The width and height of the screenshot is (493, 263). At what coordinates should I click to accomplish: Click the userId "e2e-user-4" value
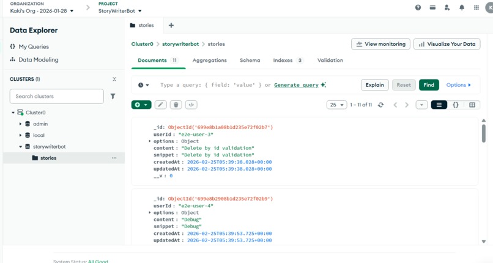pyautogui.click(x=196, y=206)
